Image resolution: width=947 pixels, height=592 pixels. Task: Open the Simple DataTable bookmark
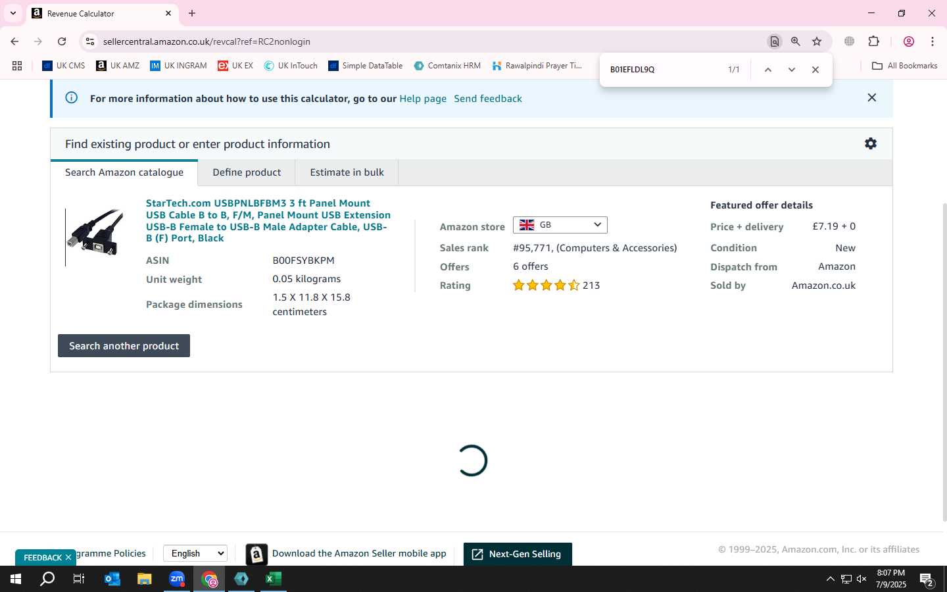366,66
